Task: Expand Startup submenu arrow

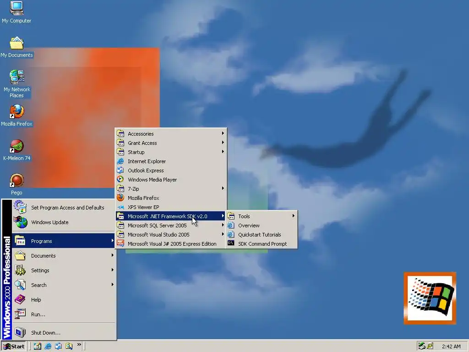Action: coord(223,152)
